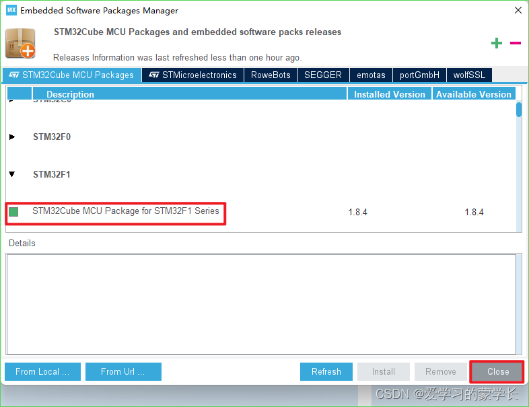Click installed version 1.8.4 cell
The width and height of the screenshot is (529, 407).
coord(357,212)
